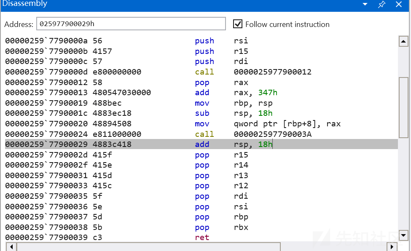The width and height of the screenshot is (411, 251).
Task: Click the horizontal scrollbar thumb
Action: point(149,247)
